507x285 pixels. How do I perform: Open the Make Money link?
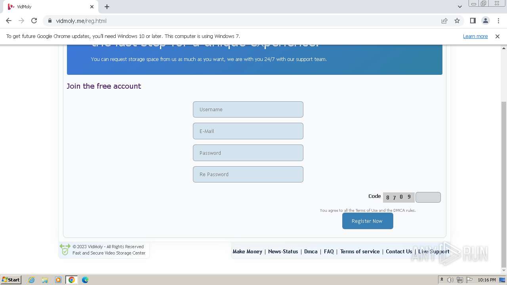[x=248, y=251]
